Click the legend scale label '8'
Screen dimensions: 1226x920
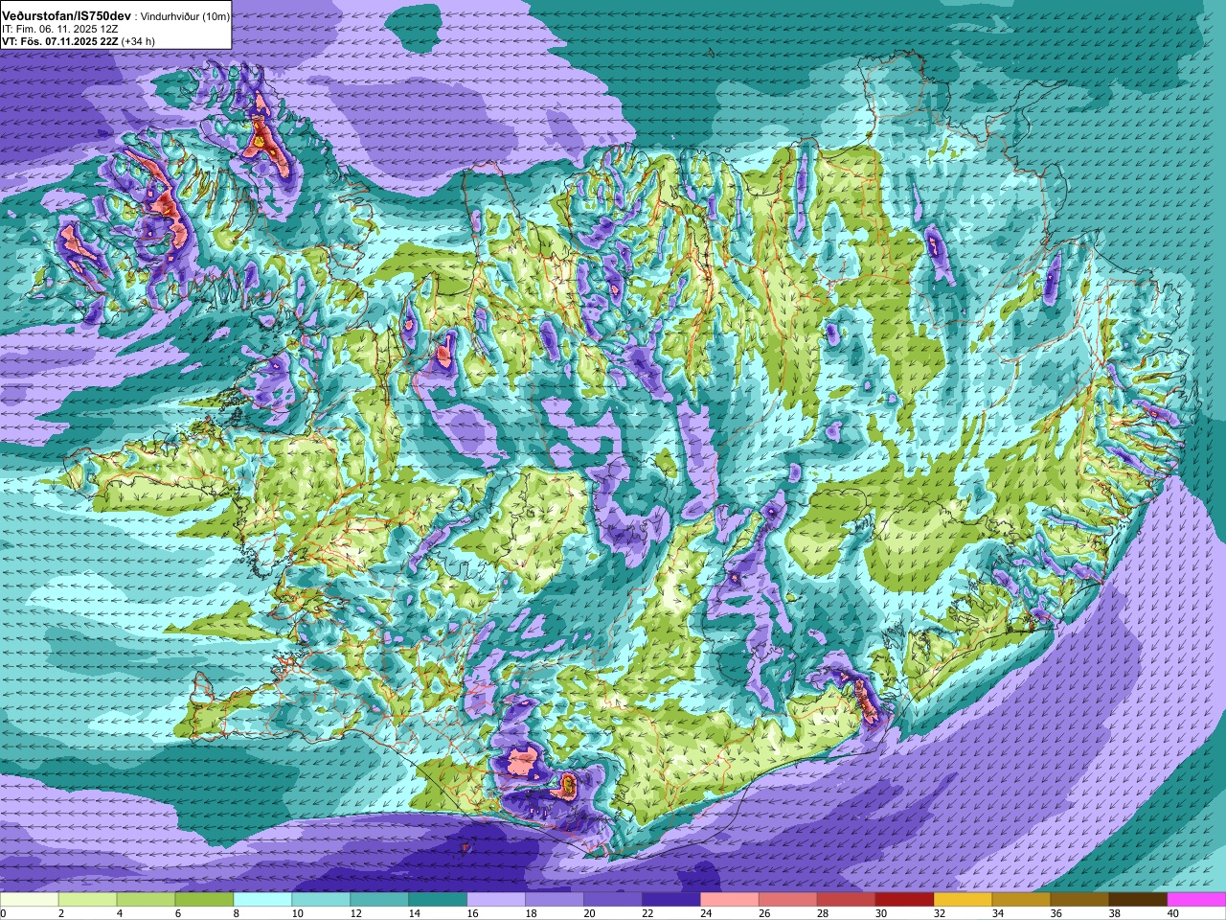coord(235,914)
